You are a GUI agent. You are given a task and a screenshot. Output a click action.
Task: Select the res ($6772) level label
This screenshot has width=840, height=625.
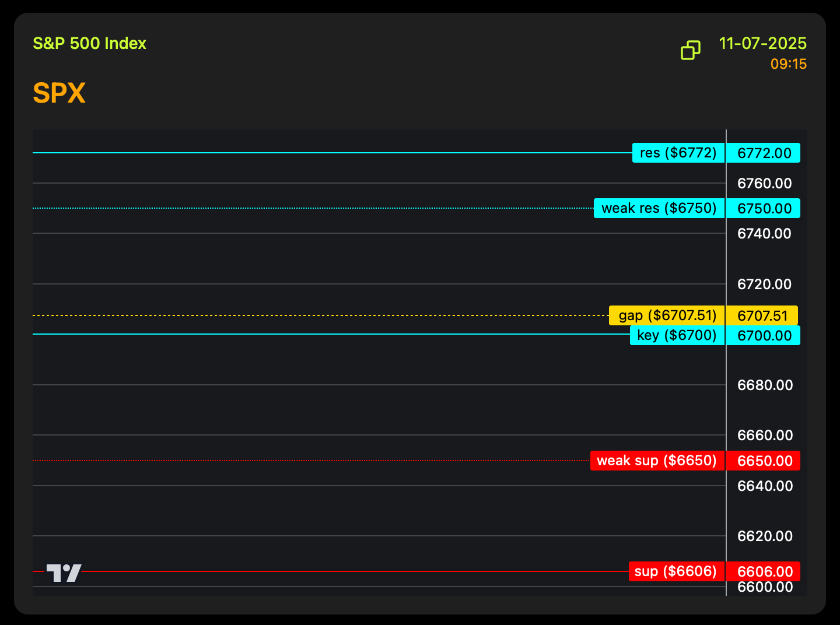click(x=678, y=153)
